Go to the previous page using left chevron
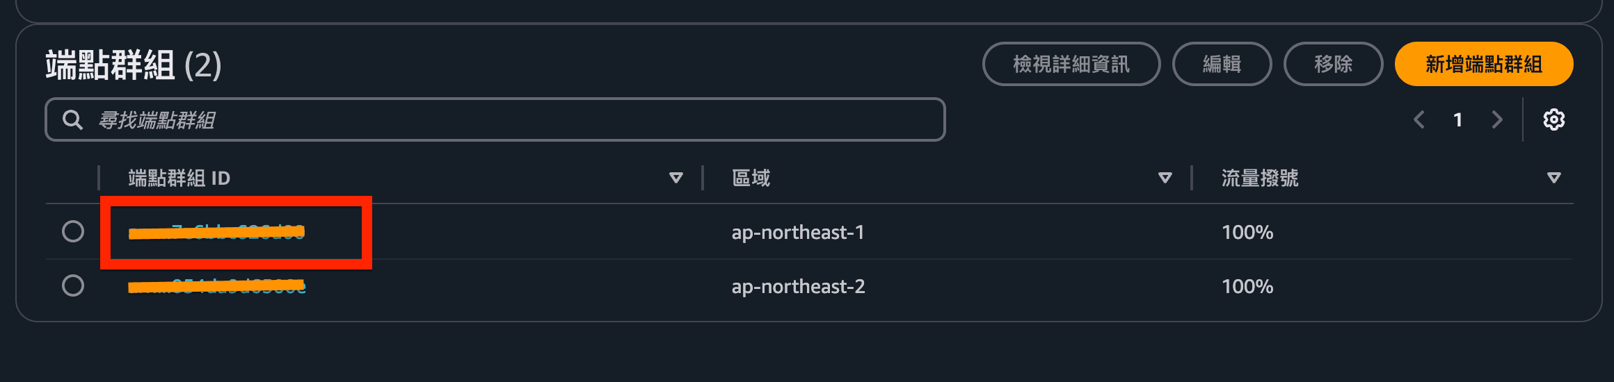The image size is (1614, 382). click(1419, 120)
